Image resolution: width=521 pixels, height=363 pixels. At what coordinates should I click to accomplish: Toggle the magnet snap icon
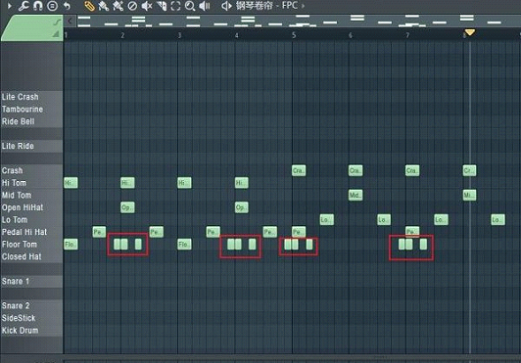pyautogui.click(x=38, y=6)
